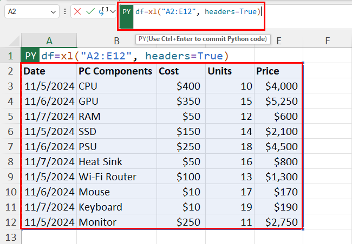This screenshot has height=244, width=352.
Task: Click the $100 cost cell
Action: pos(181,177)
